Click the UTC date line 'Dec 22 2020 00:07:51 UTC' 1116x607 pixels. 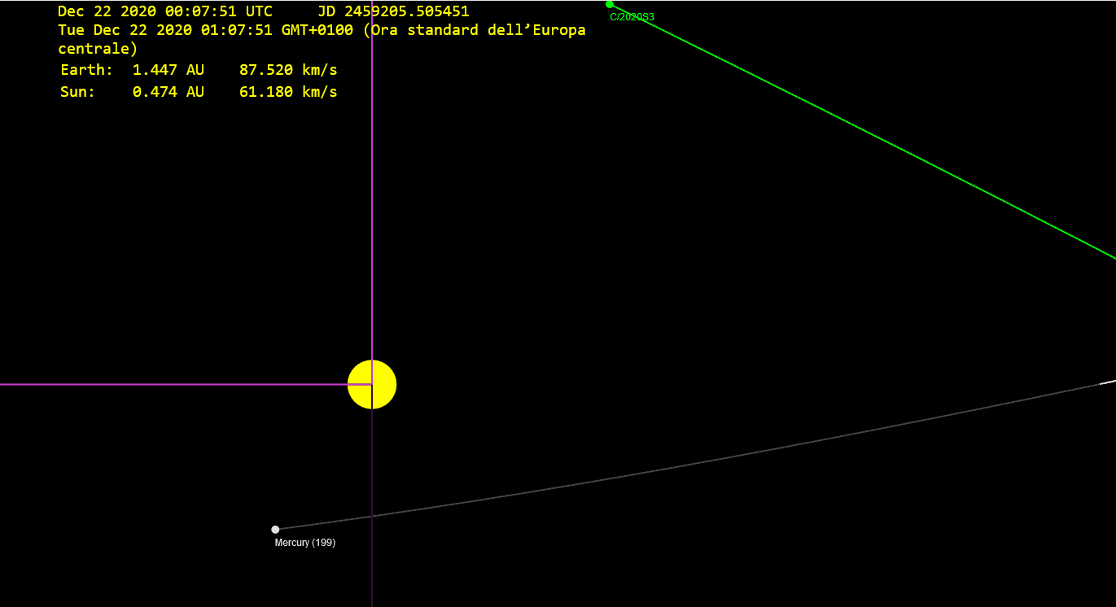coord(165,11)
